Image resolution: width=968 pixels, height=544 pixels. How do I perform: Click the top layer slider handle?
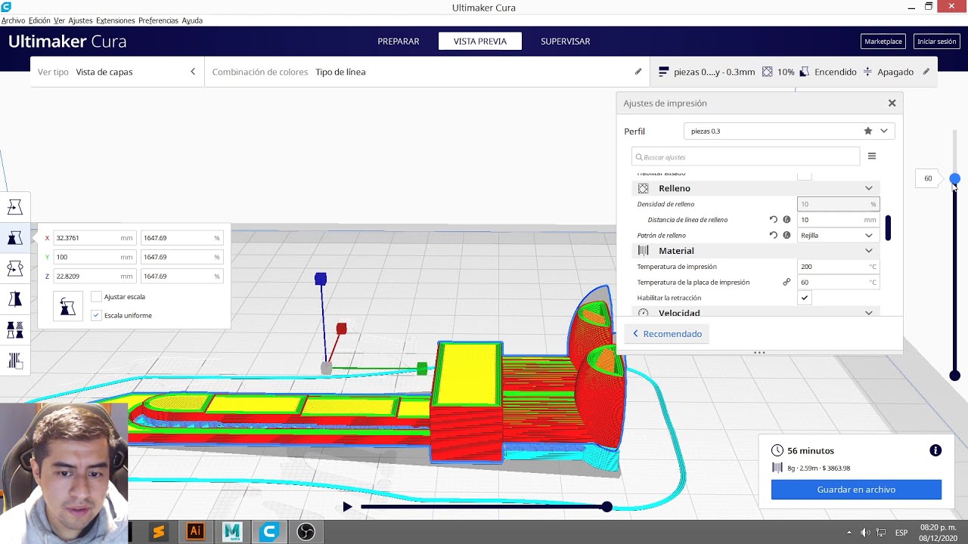(x=954, y=179)
